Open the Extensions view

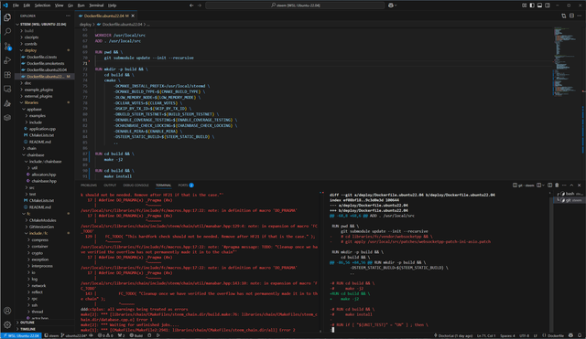7,75
